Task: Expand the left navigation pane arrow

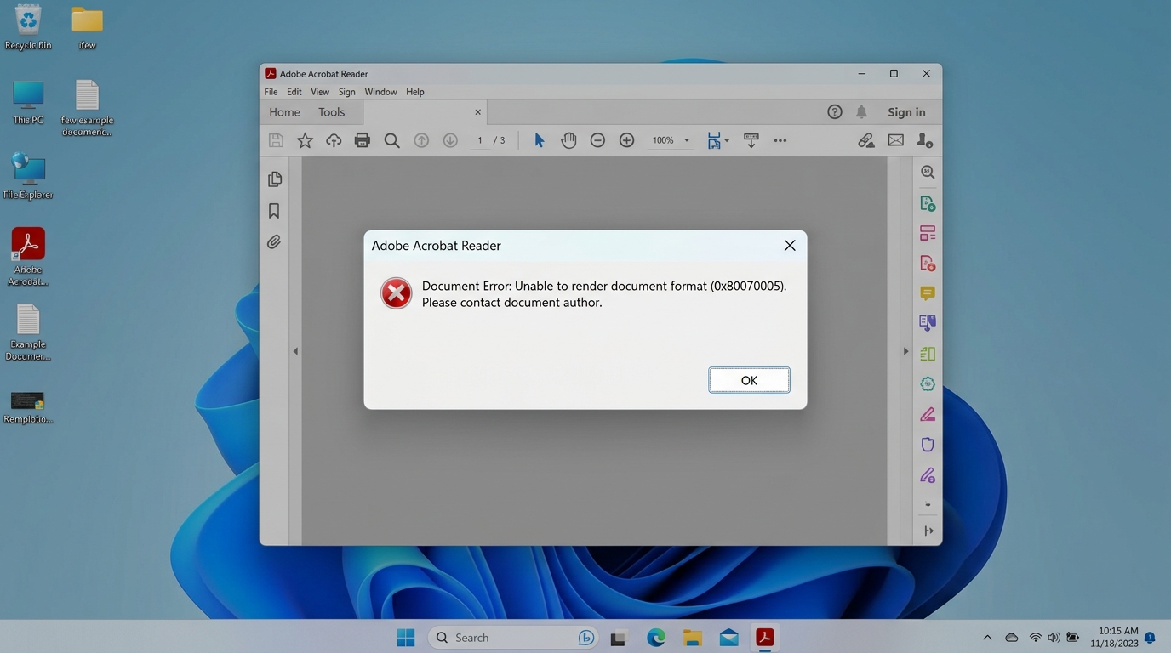Action: (295, 351)
